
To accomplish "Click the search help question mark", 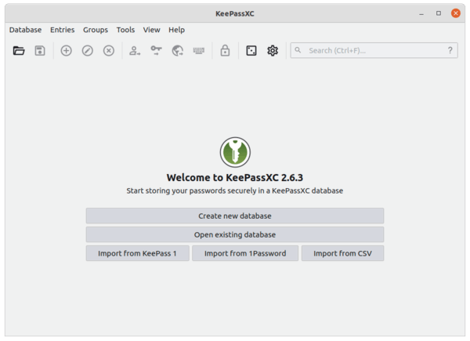I will pyautogui.click(x=450, y=50).
